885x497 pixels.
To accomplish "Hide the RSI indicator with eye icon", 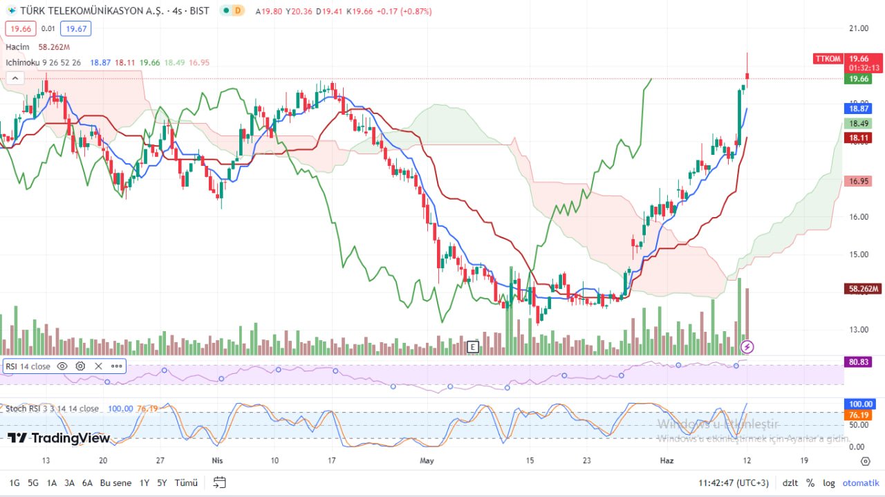I will coord(62,366).
